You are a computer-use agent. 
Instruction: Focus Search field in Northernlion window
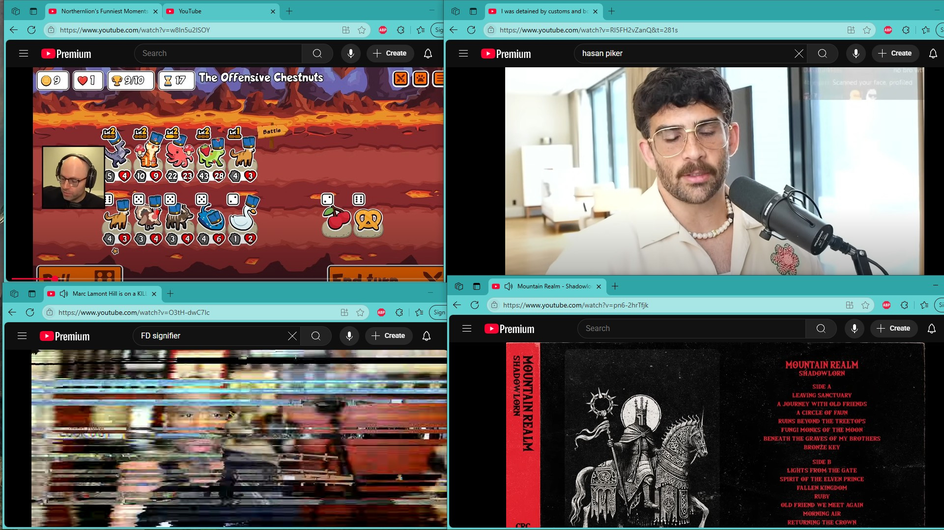click(x=218, y=54)
